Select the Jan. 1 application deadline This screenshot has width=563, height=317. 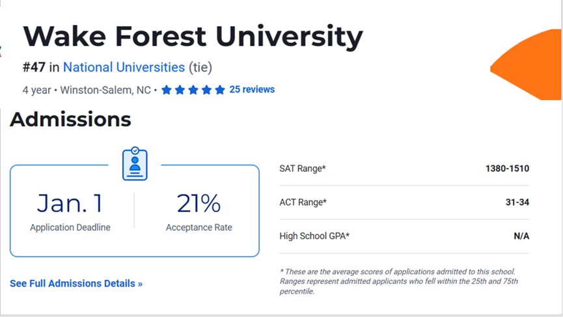click(x=70, y=203)
